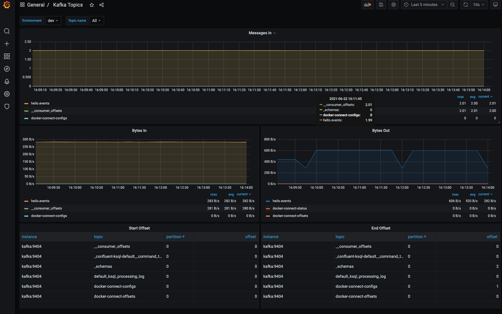Sort Start Offset by partition column

coord(175,237)
